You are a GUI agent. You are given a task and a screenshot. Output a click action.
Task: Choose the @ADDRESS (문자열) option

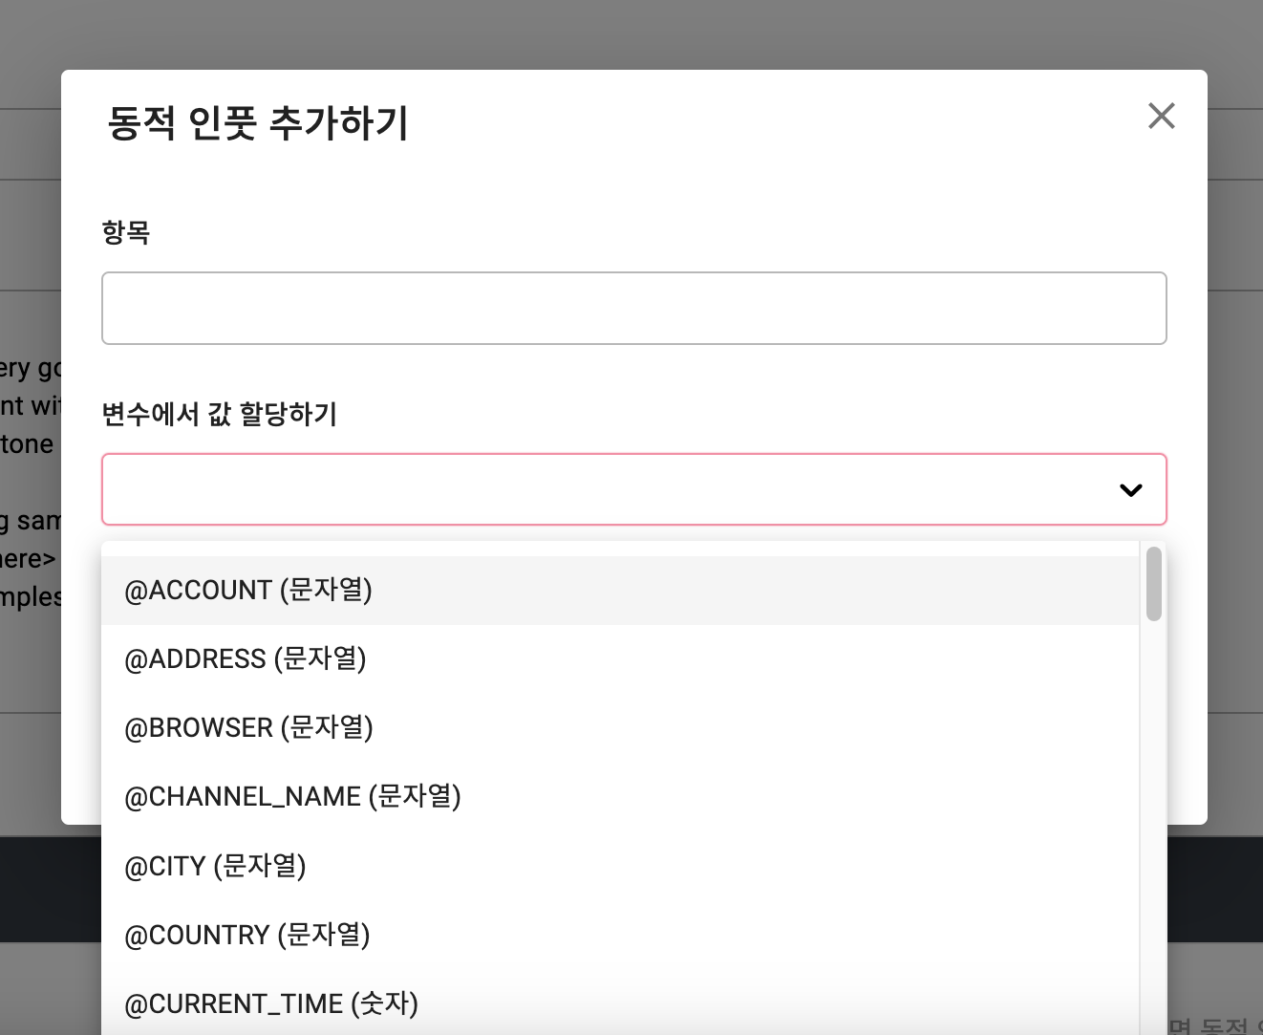pos(246,659)
